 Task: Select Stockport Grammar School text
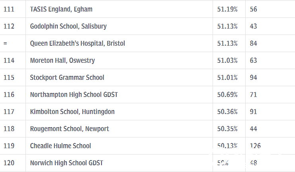[67, 77]
